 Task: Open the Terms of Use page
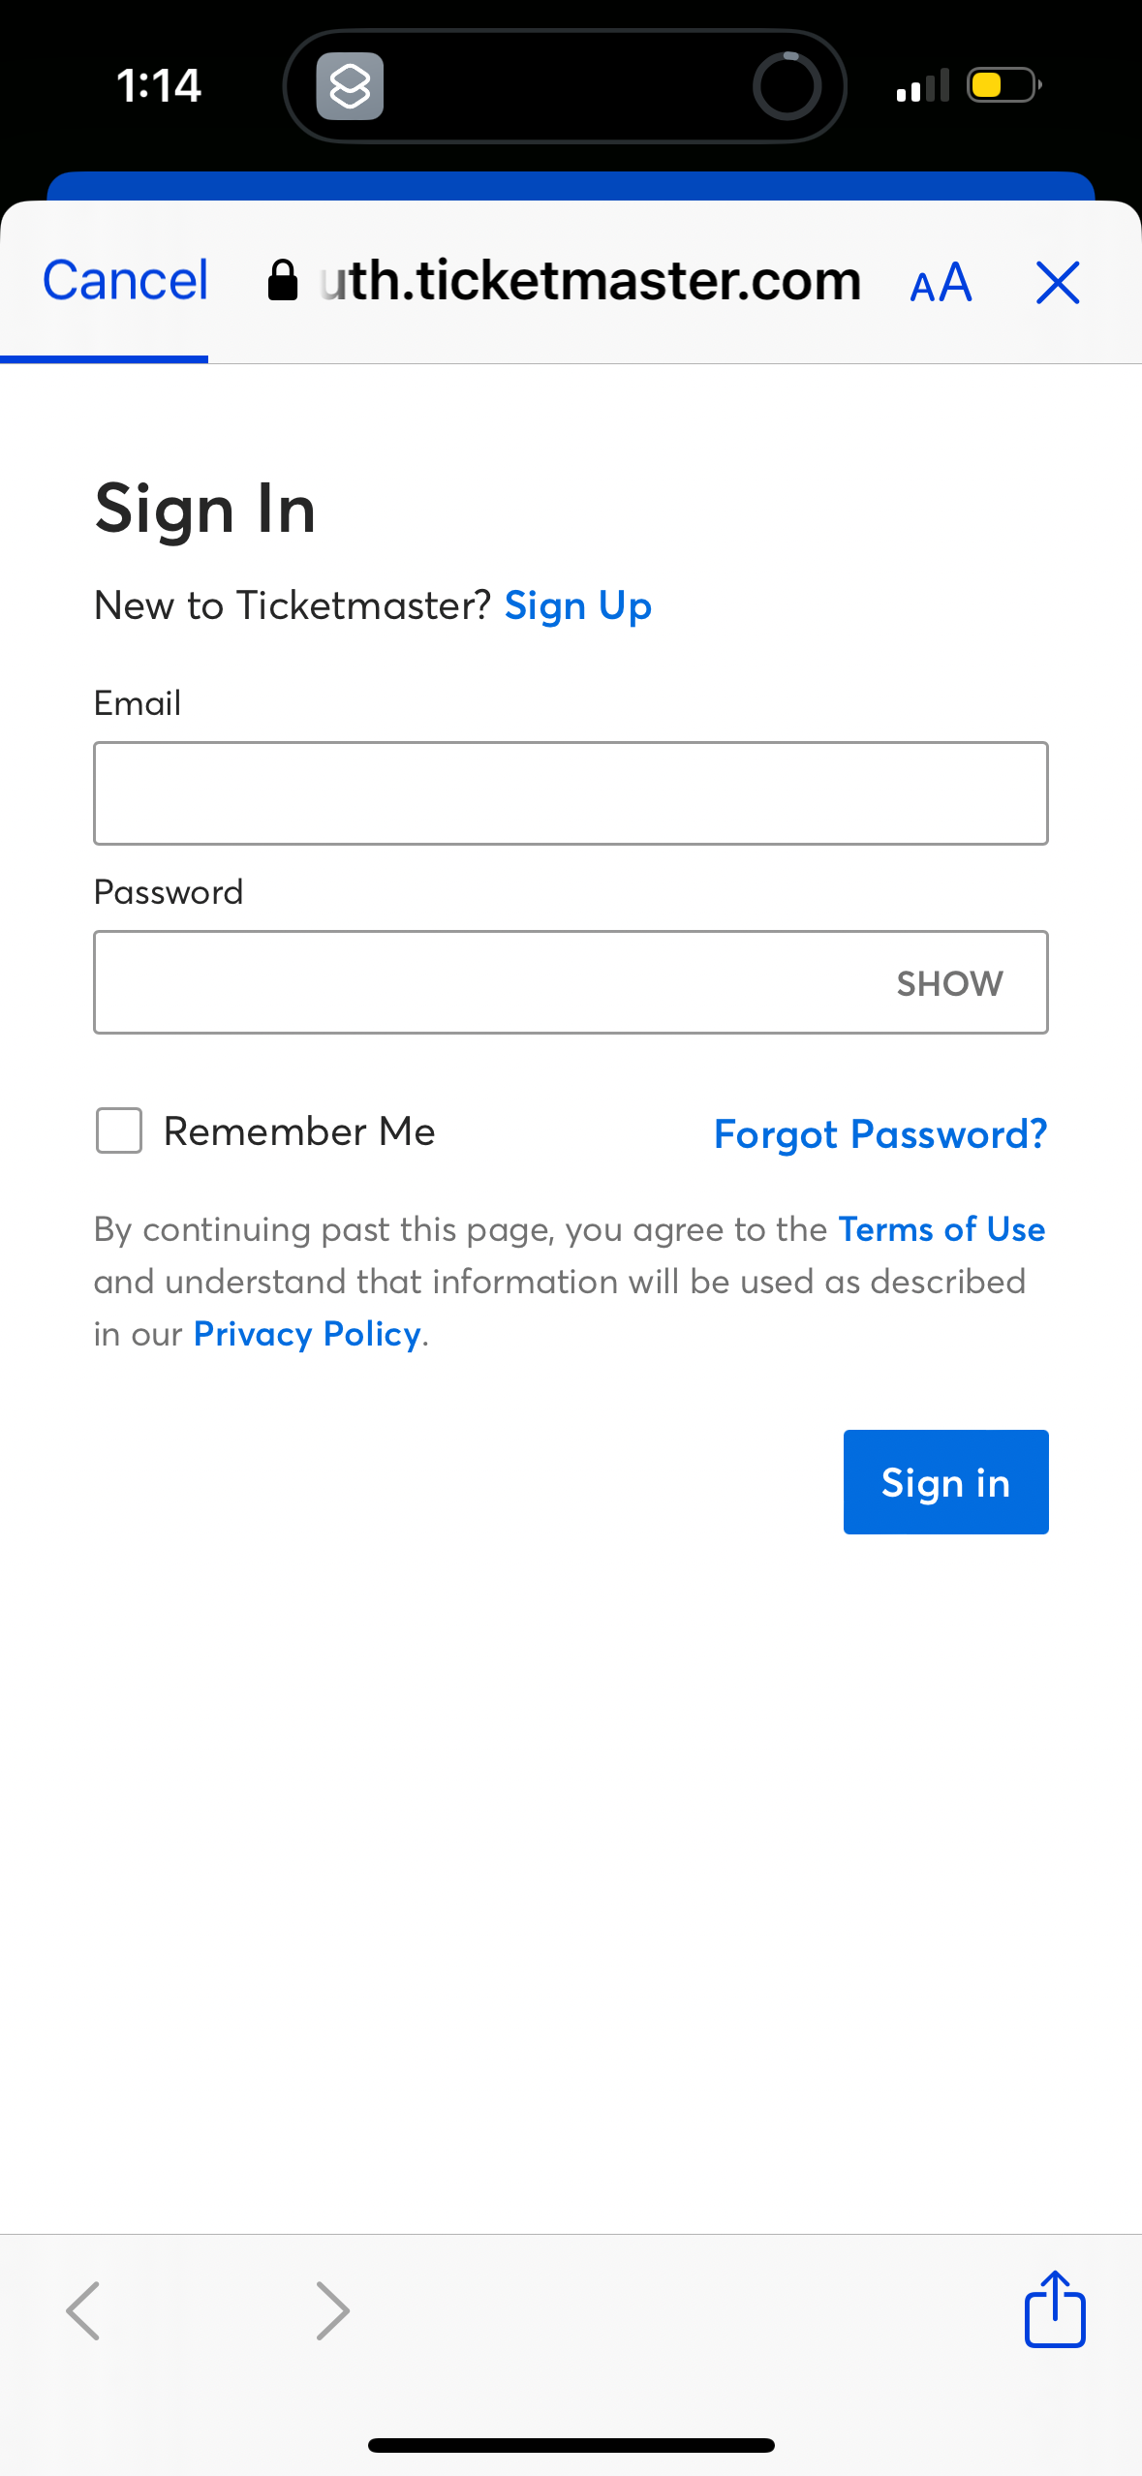click(940, 1229)
